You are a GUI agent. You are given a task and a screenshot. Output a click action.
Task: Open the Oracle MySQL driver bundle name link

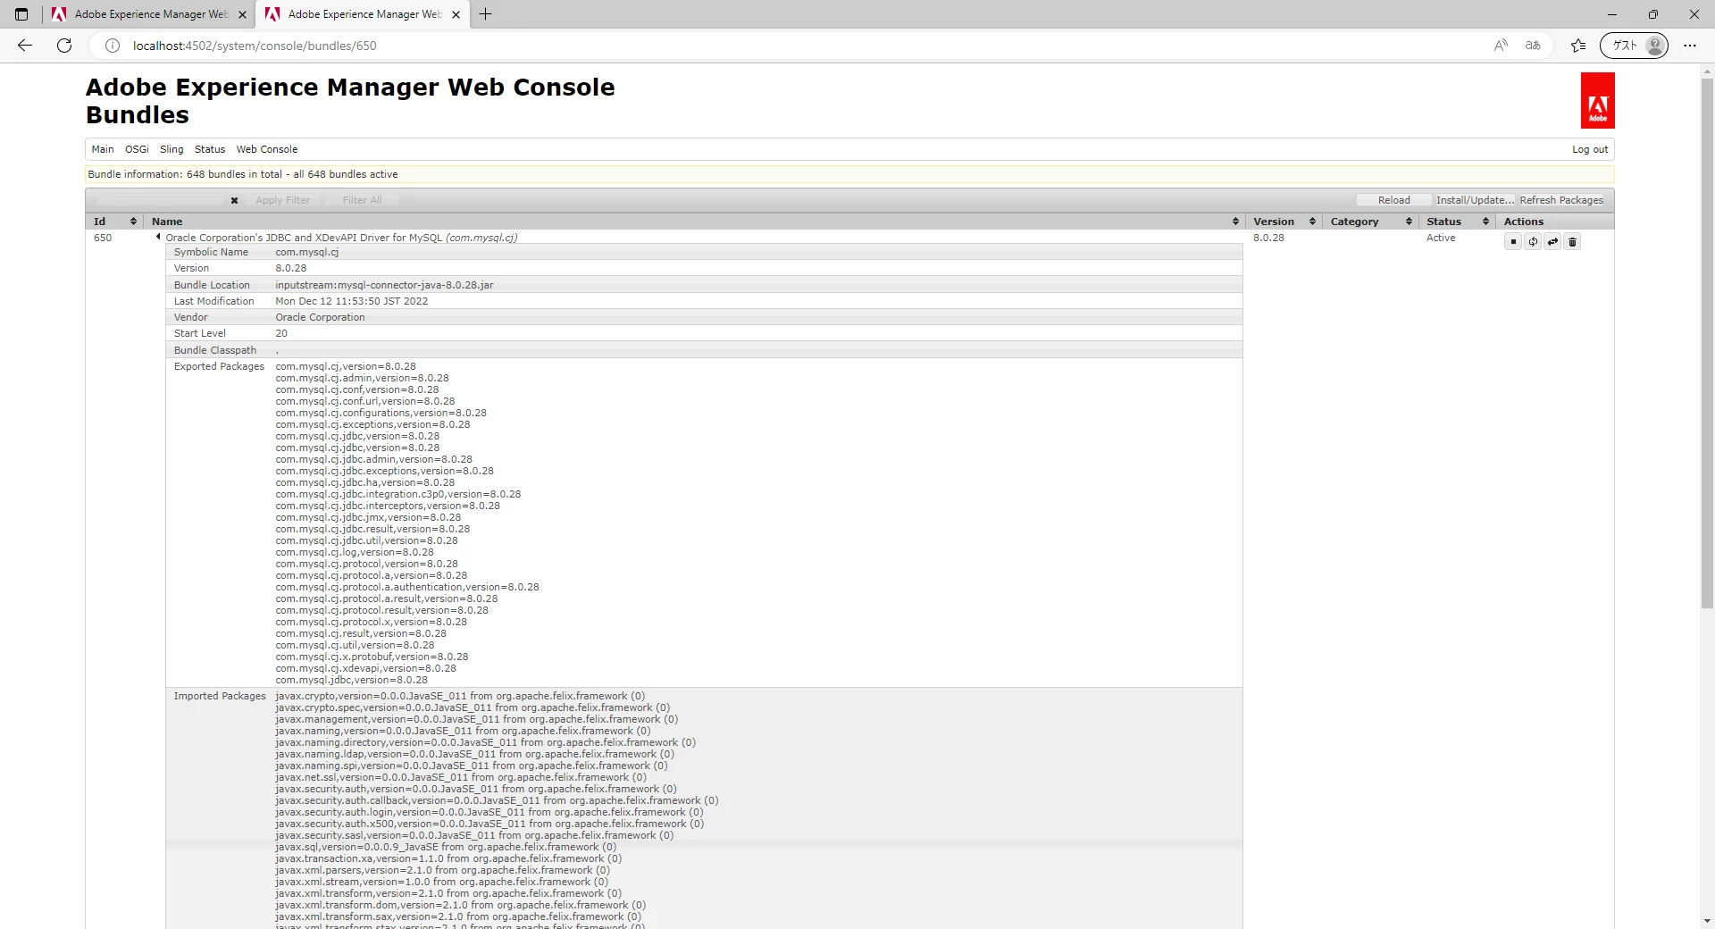click(341, 238)
